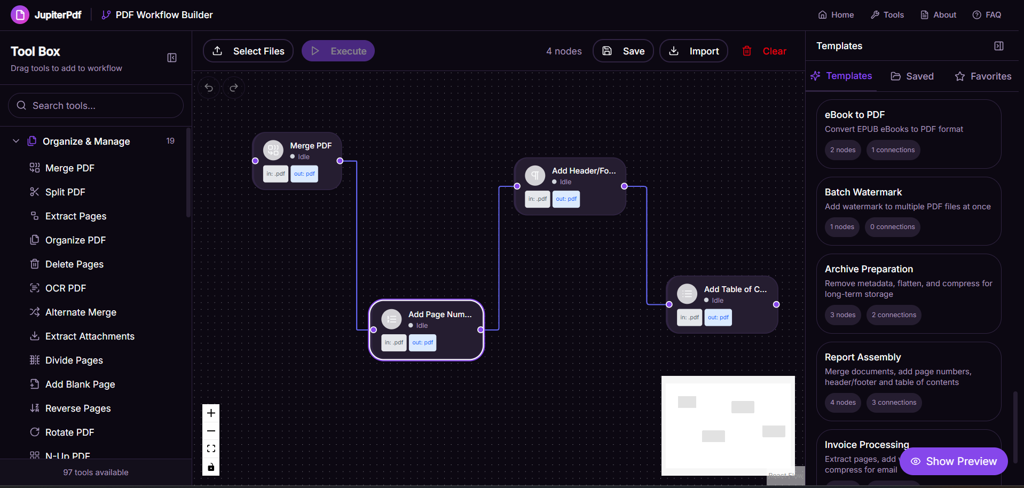Click the JupiterPdf logo icon
Image resolution: width=1024 pixels, height=488 pixels.
(x=20, y=15)
